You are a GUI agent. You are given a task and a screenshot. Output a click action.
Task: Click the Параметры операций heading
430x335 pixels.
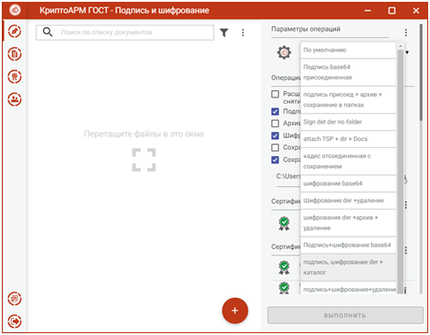pyautogui.click(x=305, y=29)
